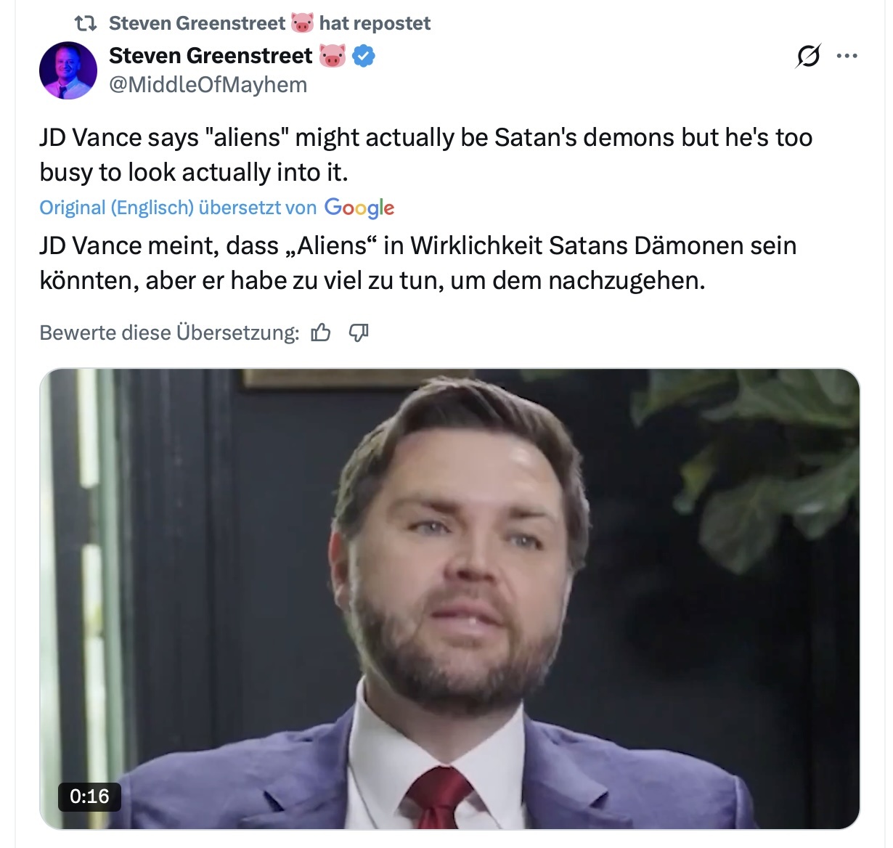This screenshot has height=848, width=893.
Task: Click the "Original (Englisch) übersetzt von" link
Action: point(178,208)
